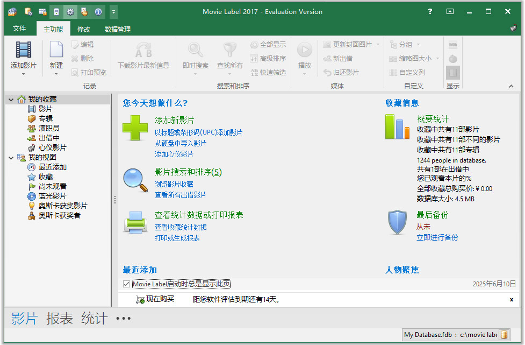Click the Import movies from hard disk link
The width and height of the screenshot is (525, 345).
tap(181, 143)
